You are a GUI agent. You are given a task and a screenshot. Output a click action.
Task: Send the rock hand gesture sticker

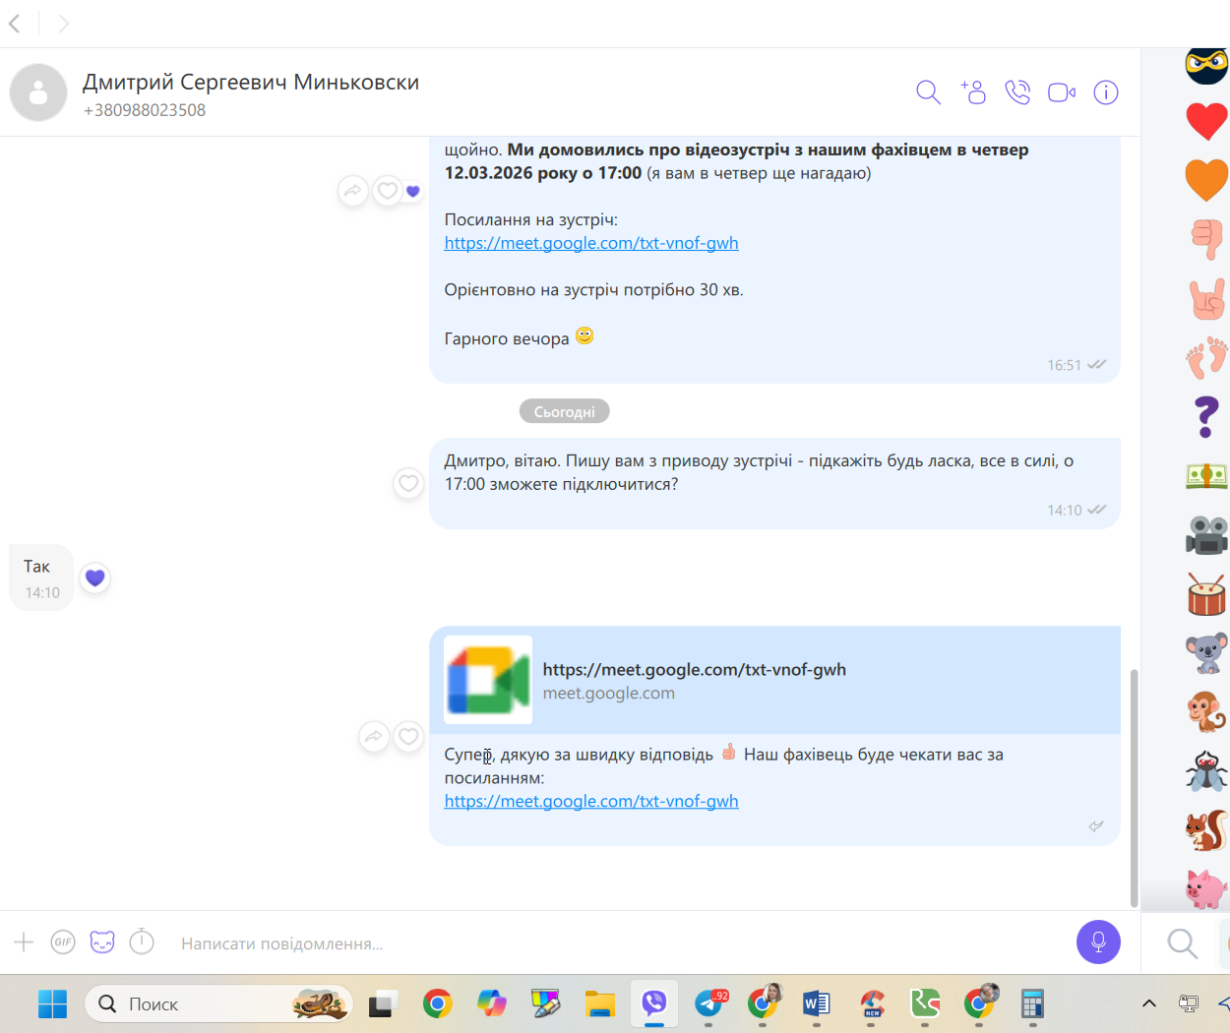click(1206, 298)
